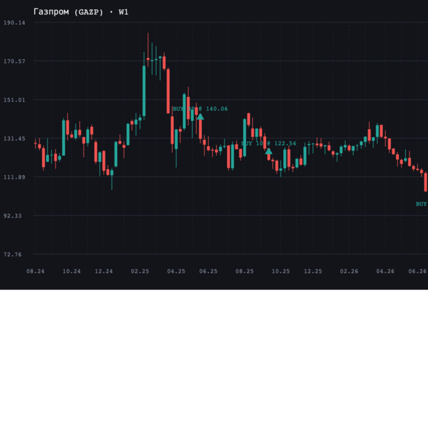Click the 131.45 price level label
Image resolution: width=428 pixels, height=428 pixels.
click(14, 139)
